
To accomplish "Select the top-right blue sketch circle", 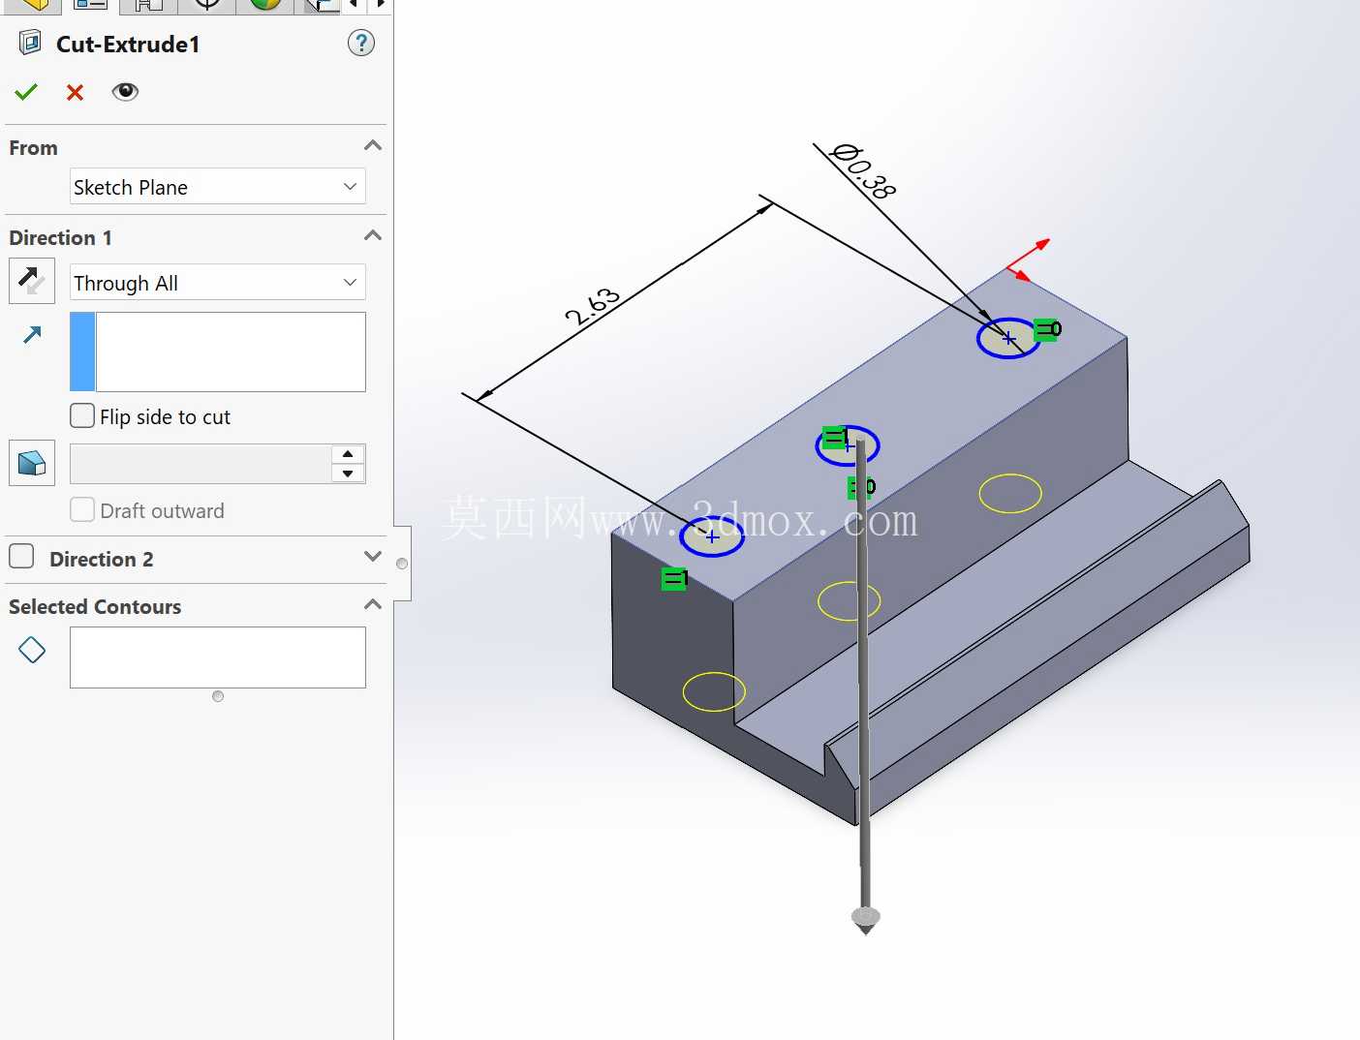I will pyautogui.click(x=1008, y=338).
